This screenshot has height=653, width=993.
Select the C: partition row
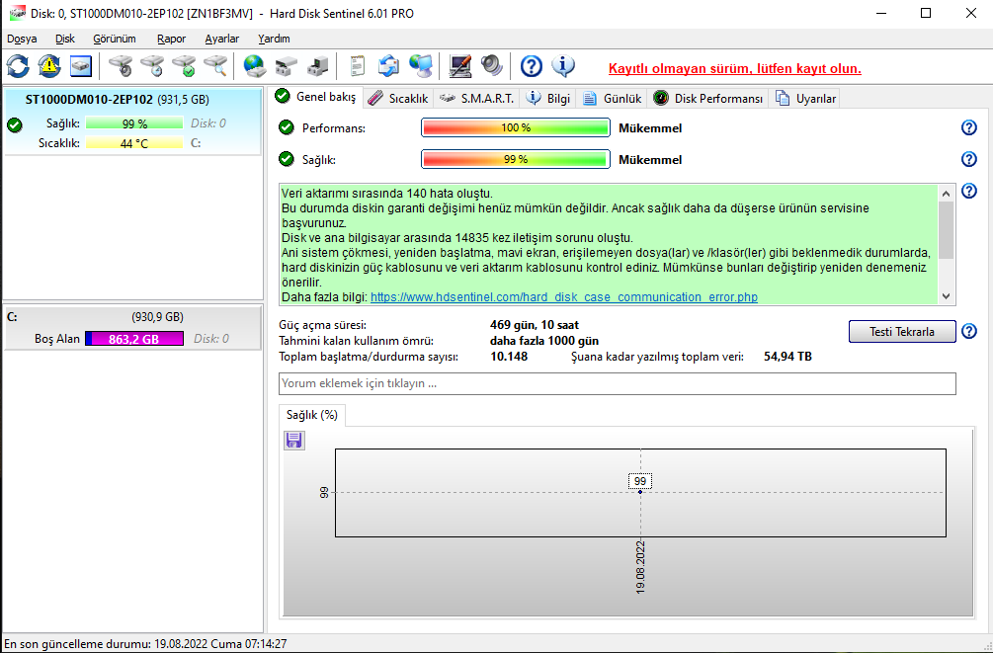click(132, 328)
